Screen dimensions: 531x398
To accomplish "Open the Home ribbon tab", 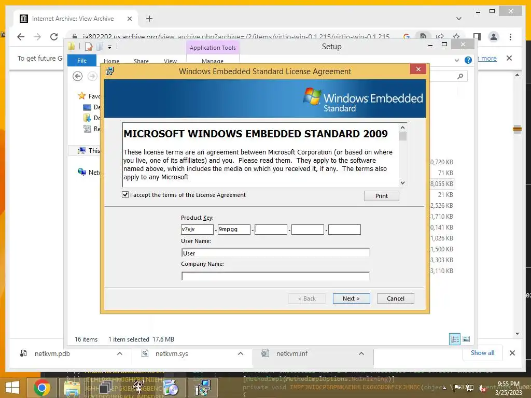I will [x=111, y=61].
